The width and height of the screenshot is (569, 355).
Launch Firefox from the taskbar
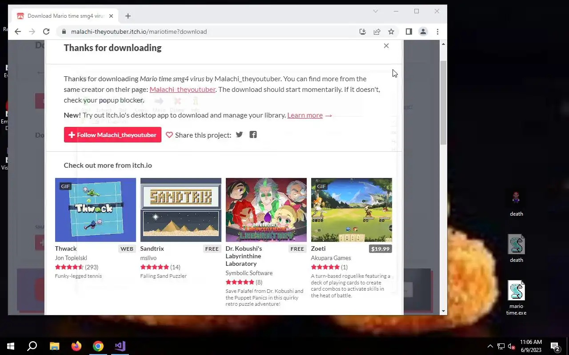tap(76, 346)
